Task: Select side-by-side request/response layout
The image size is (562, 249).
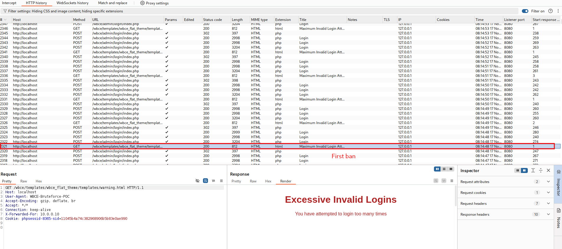Action: pyautogui.click(x=437, y=169)
